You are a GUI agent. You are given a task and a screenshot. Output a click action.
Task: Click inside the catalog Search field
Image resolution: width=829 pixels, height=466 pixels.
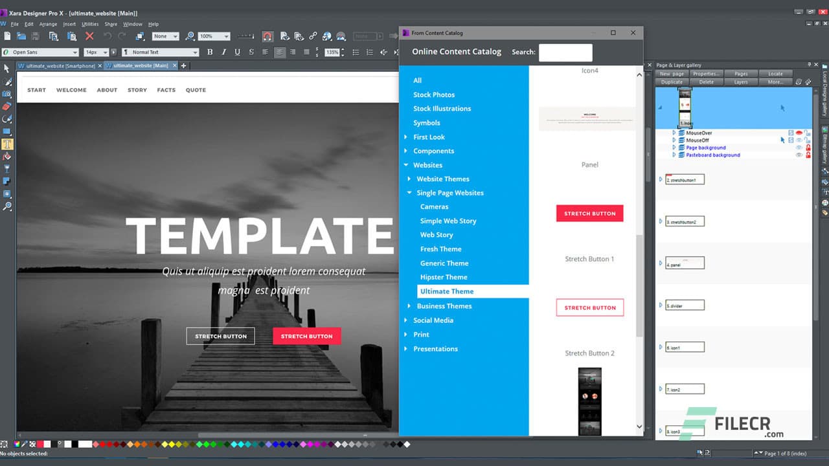click(x=565, y=52)
